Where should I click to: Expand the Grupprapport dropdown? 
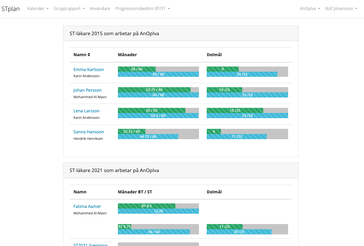pos(69,8)
